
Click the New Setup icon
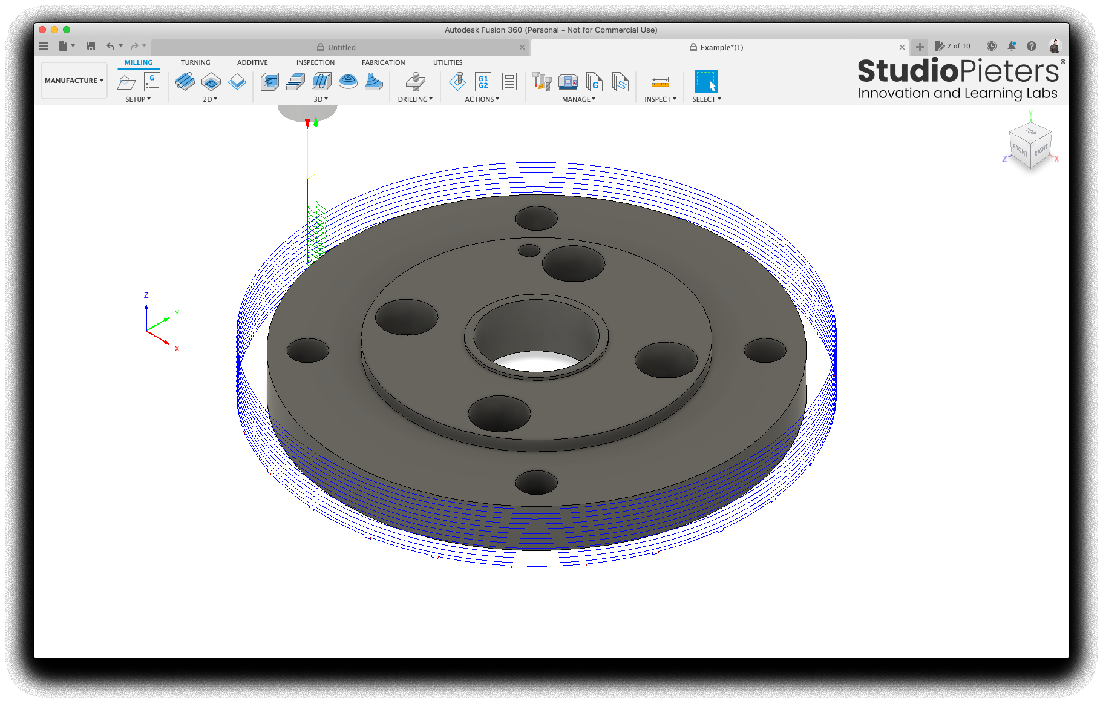pyautogui.click(x=125, y=81)
